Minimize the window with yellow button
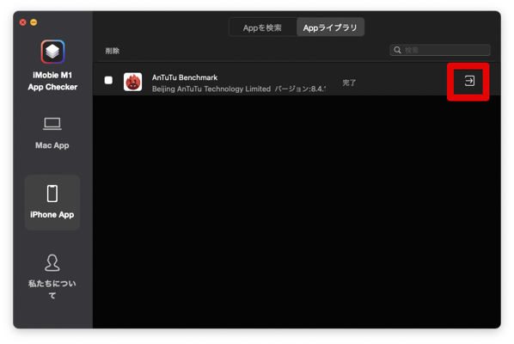Screen dimensions: 514x344 [34, 22]
